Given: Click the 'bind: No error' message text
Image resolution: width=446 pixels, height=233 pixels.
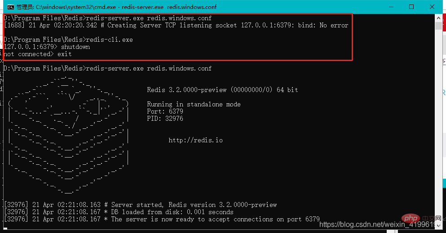Looking at the screenshot, I should click(323, 25).
